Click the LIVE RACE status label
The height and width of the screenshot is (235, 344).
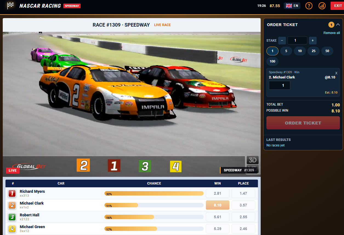point(162,25)
